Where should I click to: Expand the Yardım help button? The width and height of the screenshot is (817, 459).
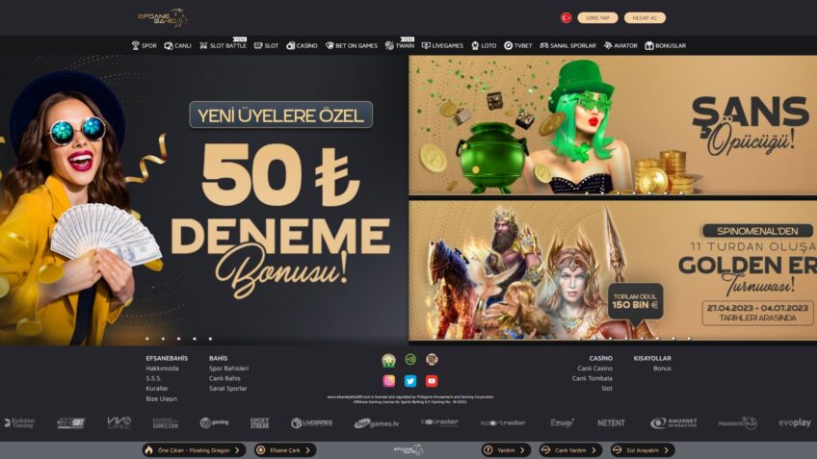point(506,449)
